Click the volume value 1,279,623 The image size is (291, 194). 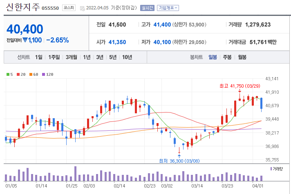[258, 24]
